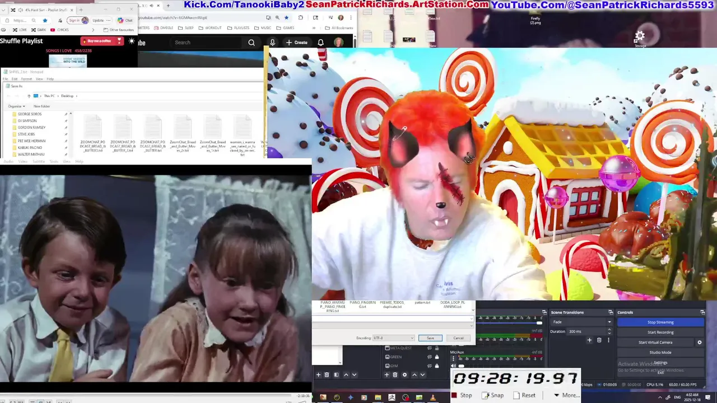Toggle lock on GREEN source
Image resolution: width=717 pixels, height=403 pixels.
(x=437, y=357)
